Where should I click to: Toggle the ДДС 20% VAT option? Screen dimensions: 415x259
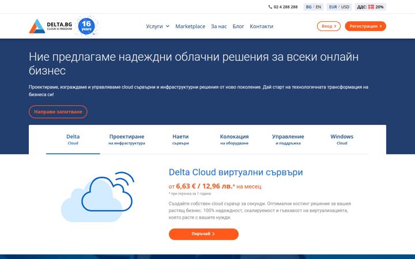point(370,7)
